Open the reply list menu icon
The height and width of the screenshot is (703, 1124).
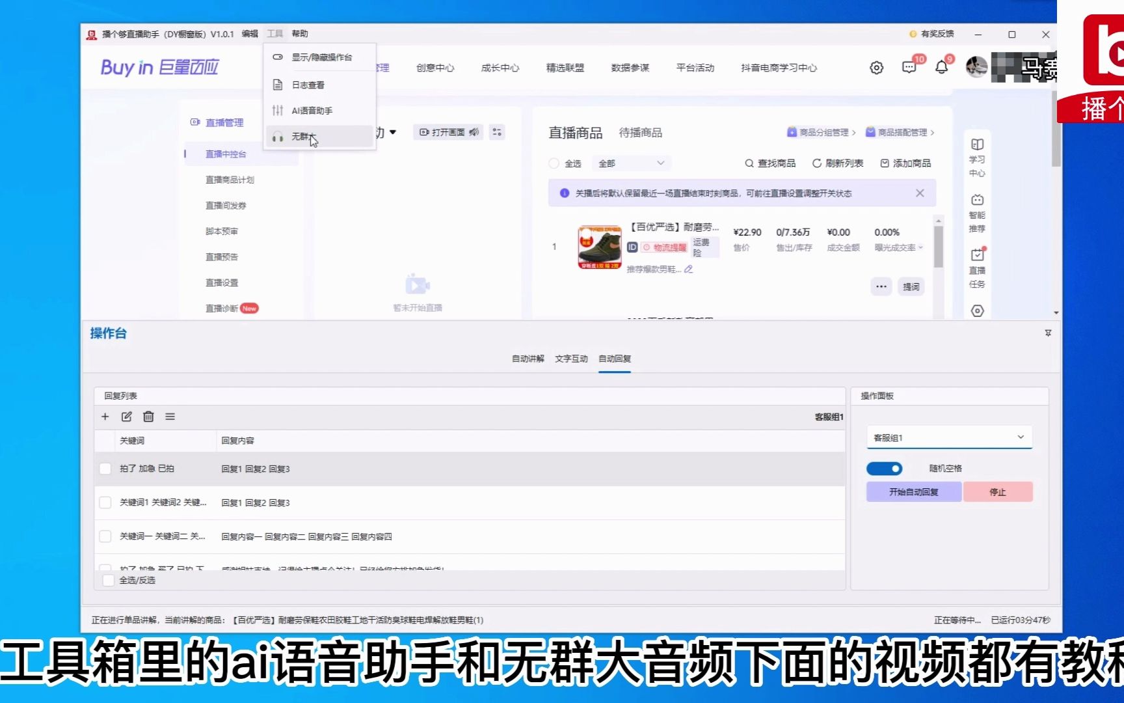(x=170, y=417)
